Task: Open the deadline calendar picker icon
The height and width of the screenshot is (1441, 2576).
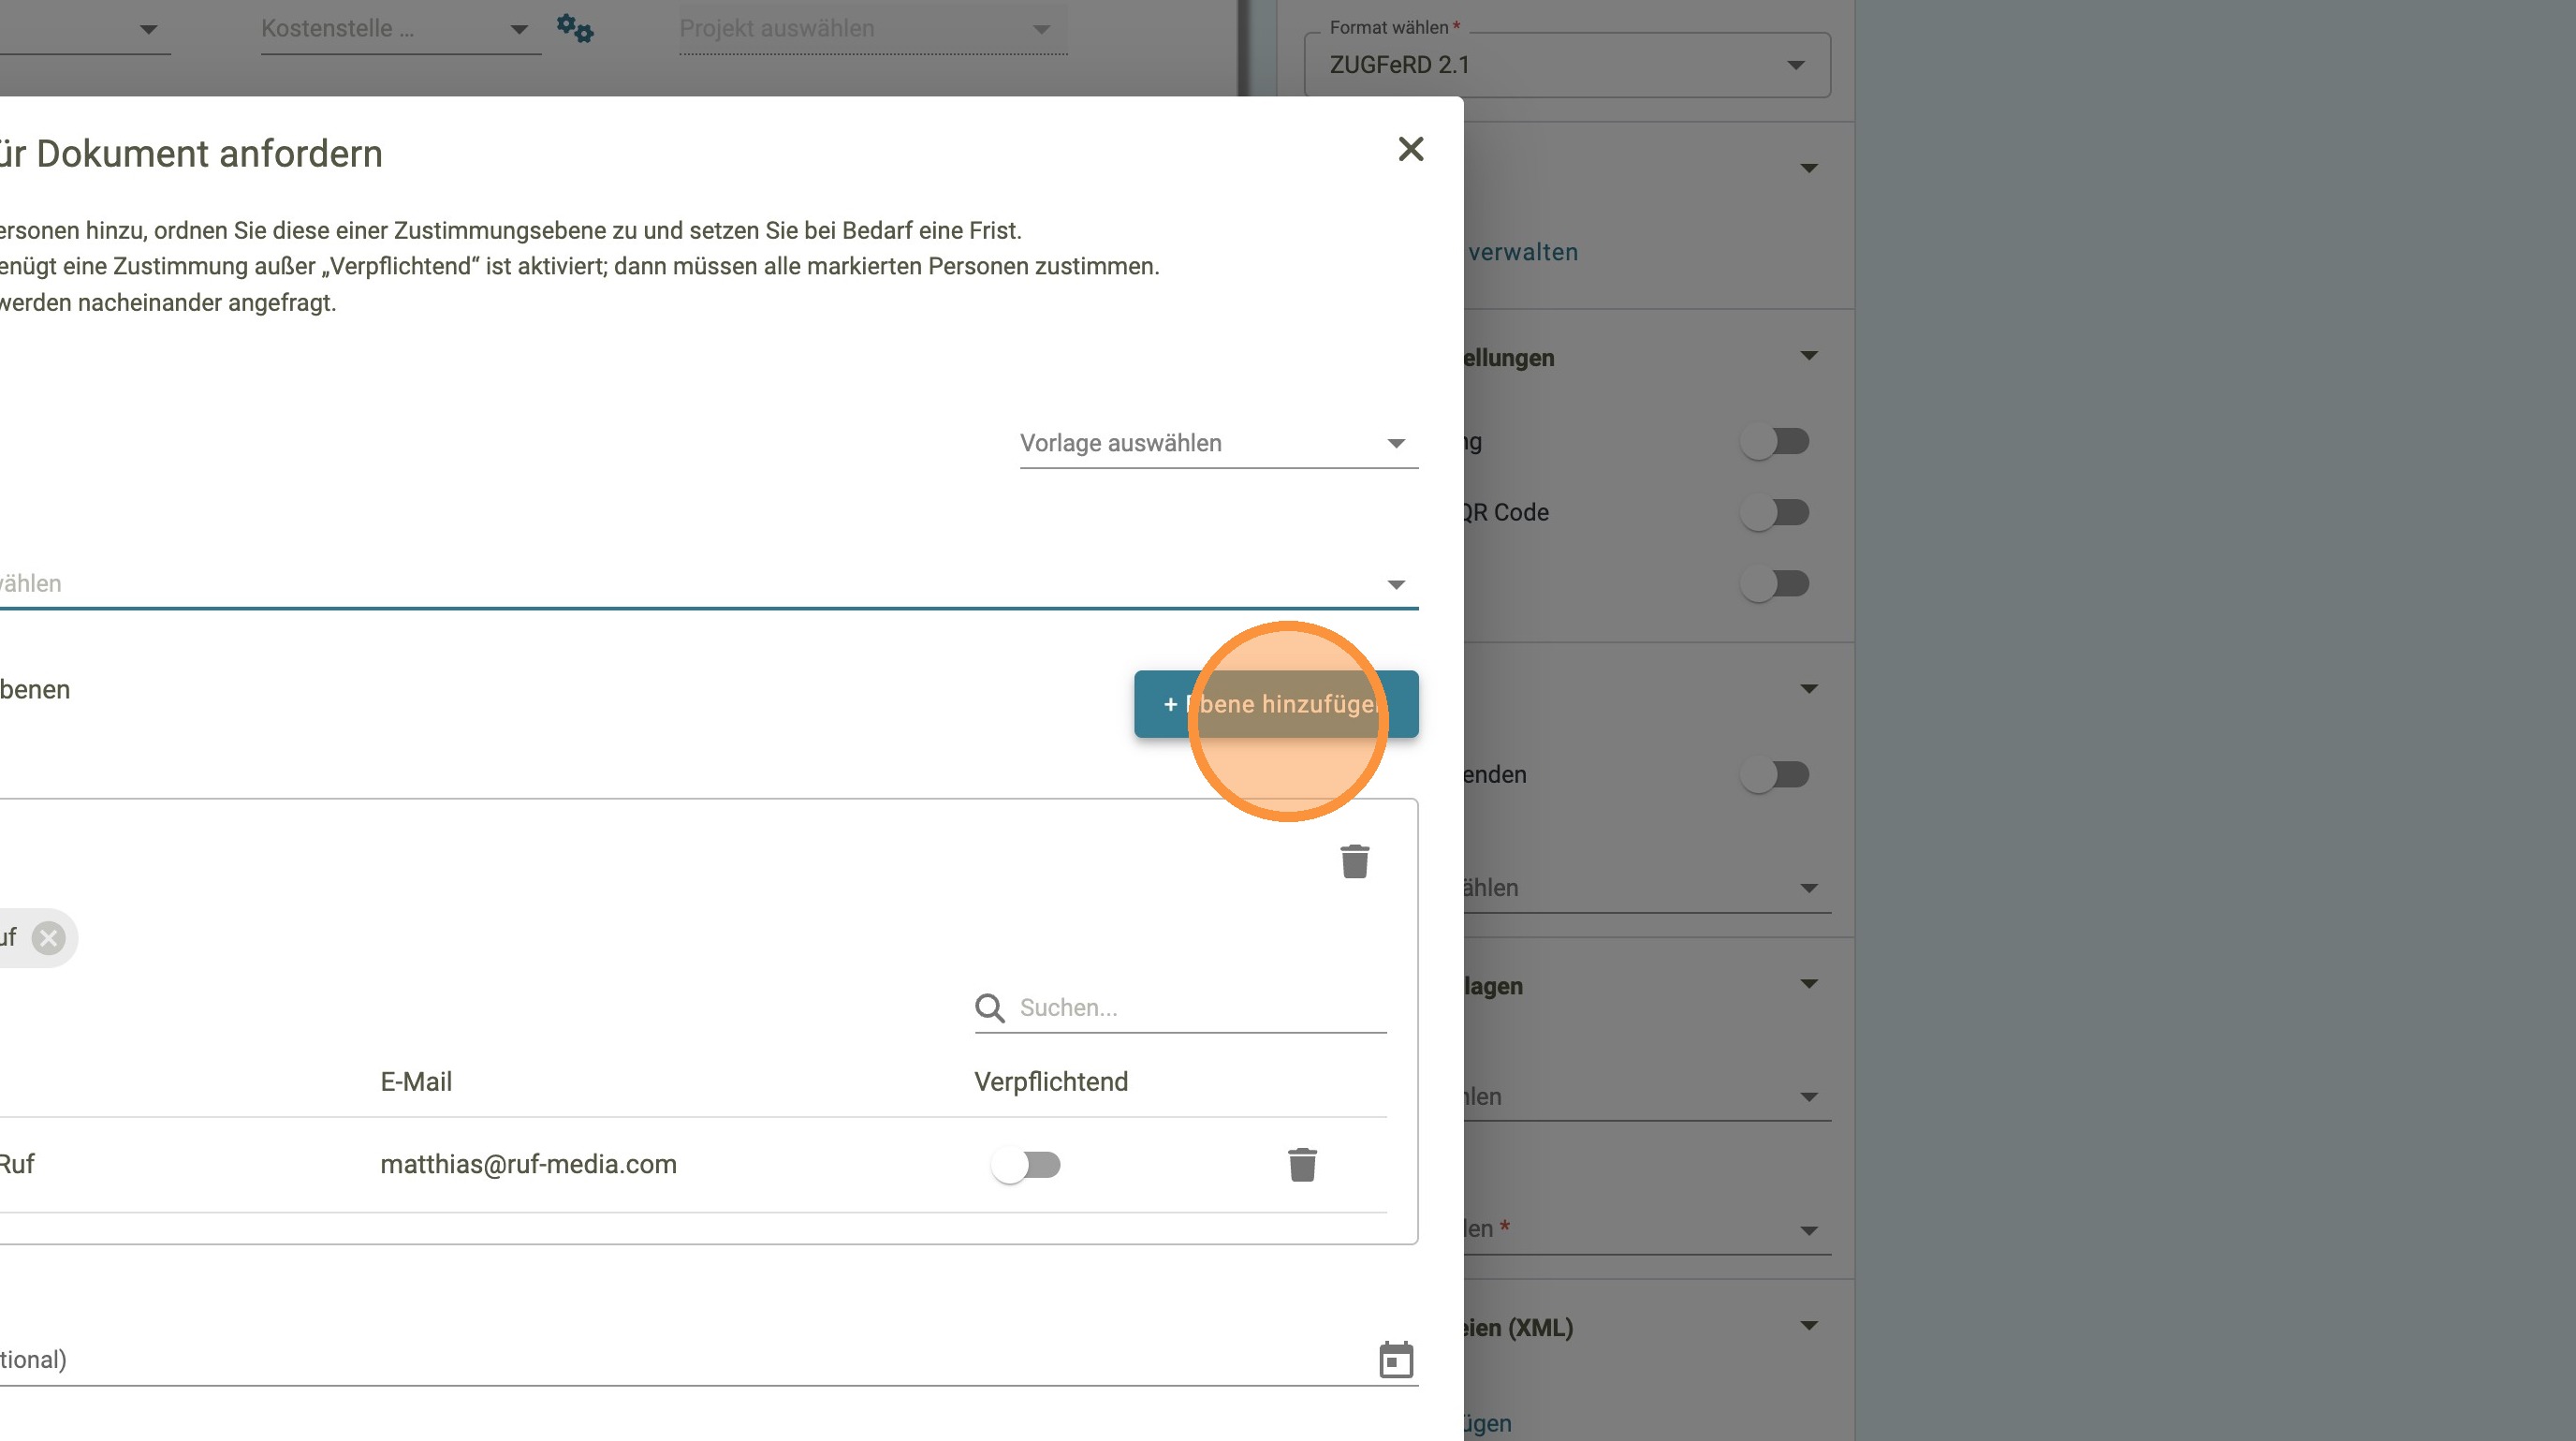Action: click(x=1395, y=1360)
